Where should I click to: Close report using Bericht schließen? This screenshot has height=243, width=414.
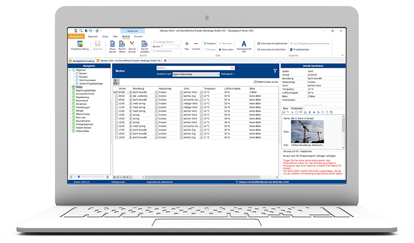(x=145, y=47)
